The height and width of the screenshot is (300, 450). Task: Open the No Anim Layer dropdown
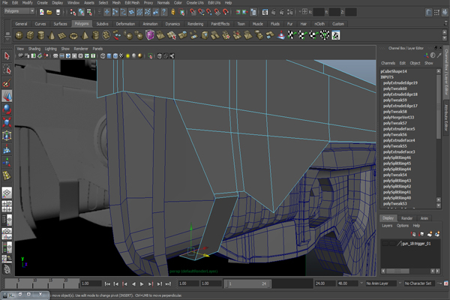click(381, 283)
